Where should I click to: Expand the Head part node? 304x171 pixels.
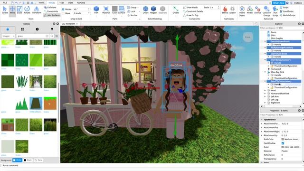tap(265, 91)
